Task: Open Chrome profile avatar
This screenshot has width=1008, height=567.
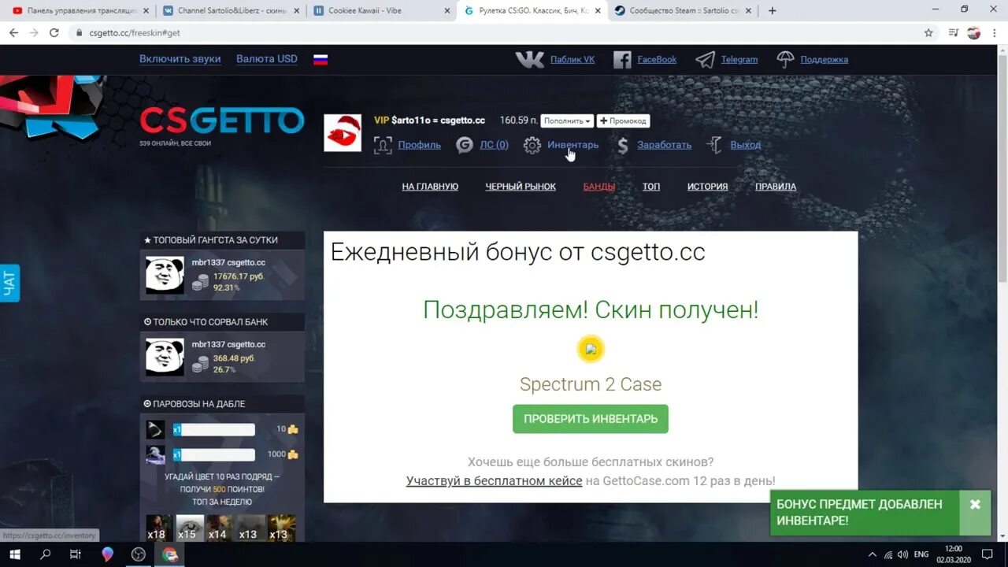Action: (x=974, y=33)
